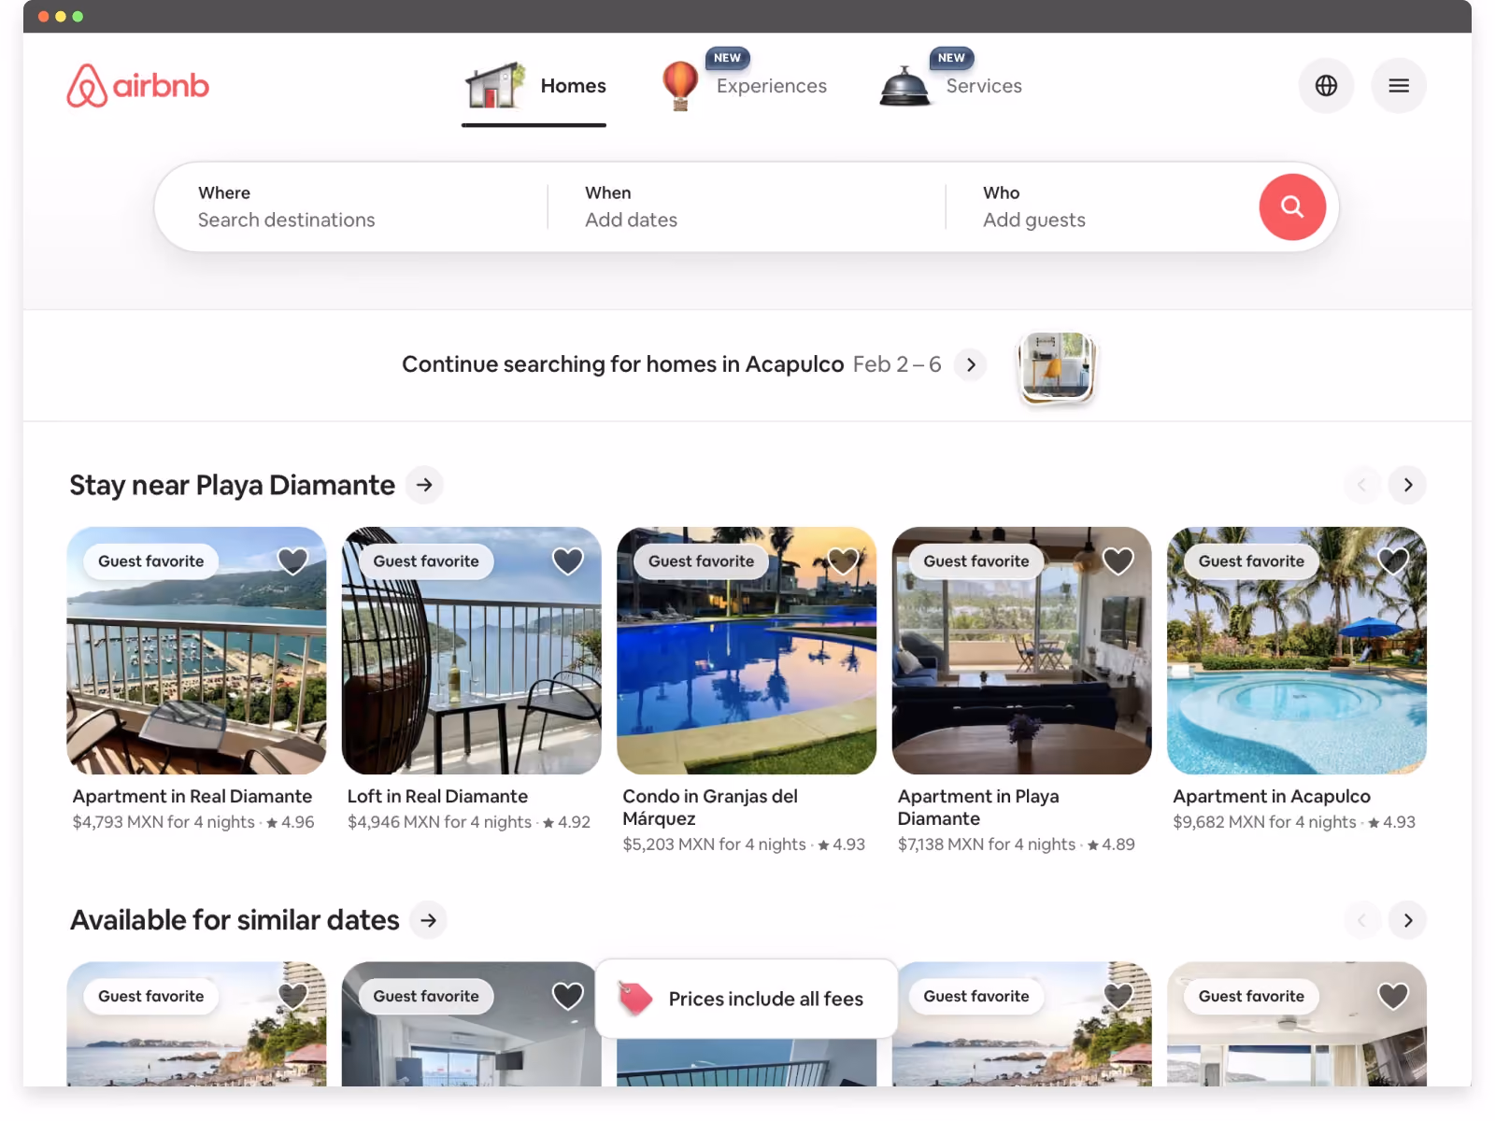This screenshot has width=1495, height=1121.
Task: Click NEW badge above Experiences
Action: coord(727,58)
